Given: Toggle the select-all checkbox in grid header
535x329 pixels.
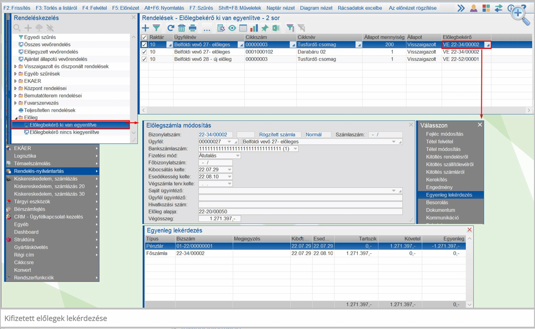Looking at the screenshot, I should (144, 37).
